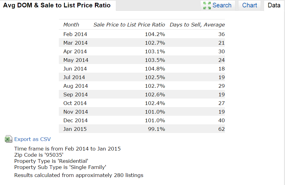Click the Excel CSV export icon
The width and height of the screenshot is (285, 185).
[8, 139]
